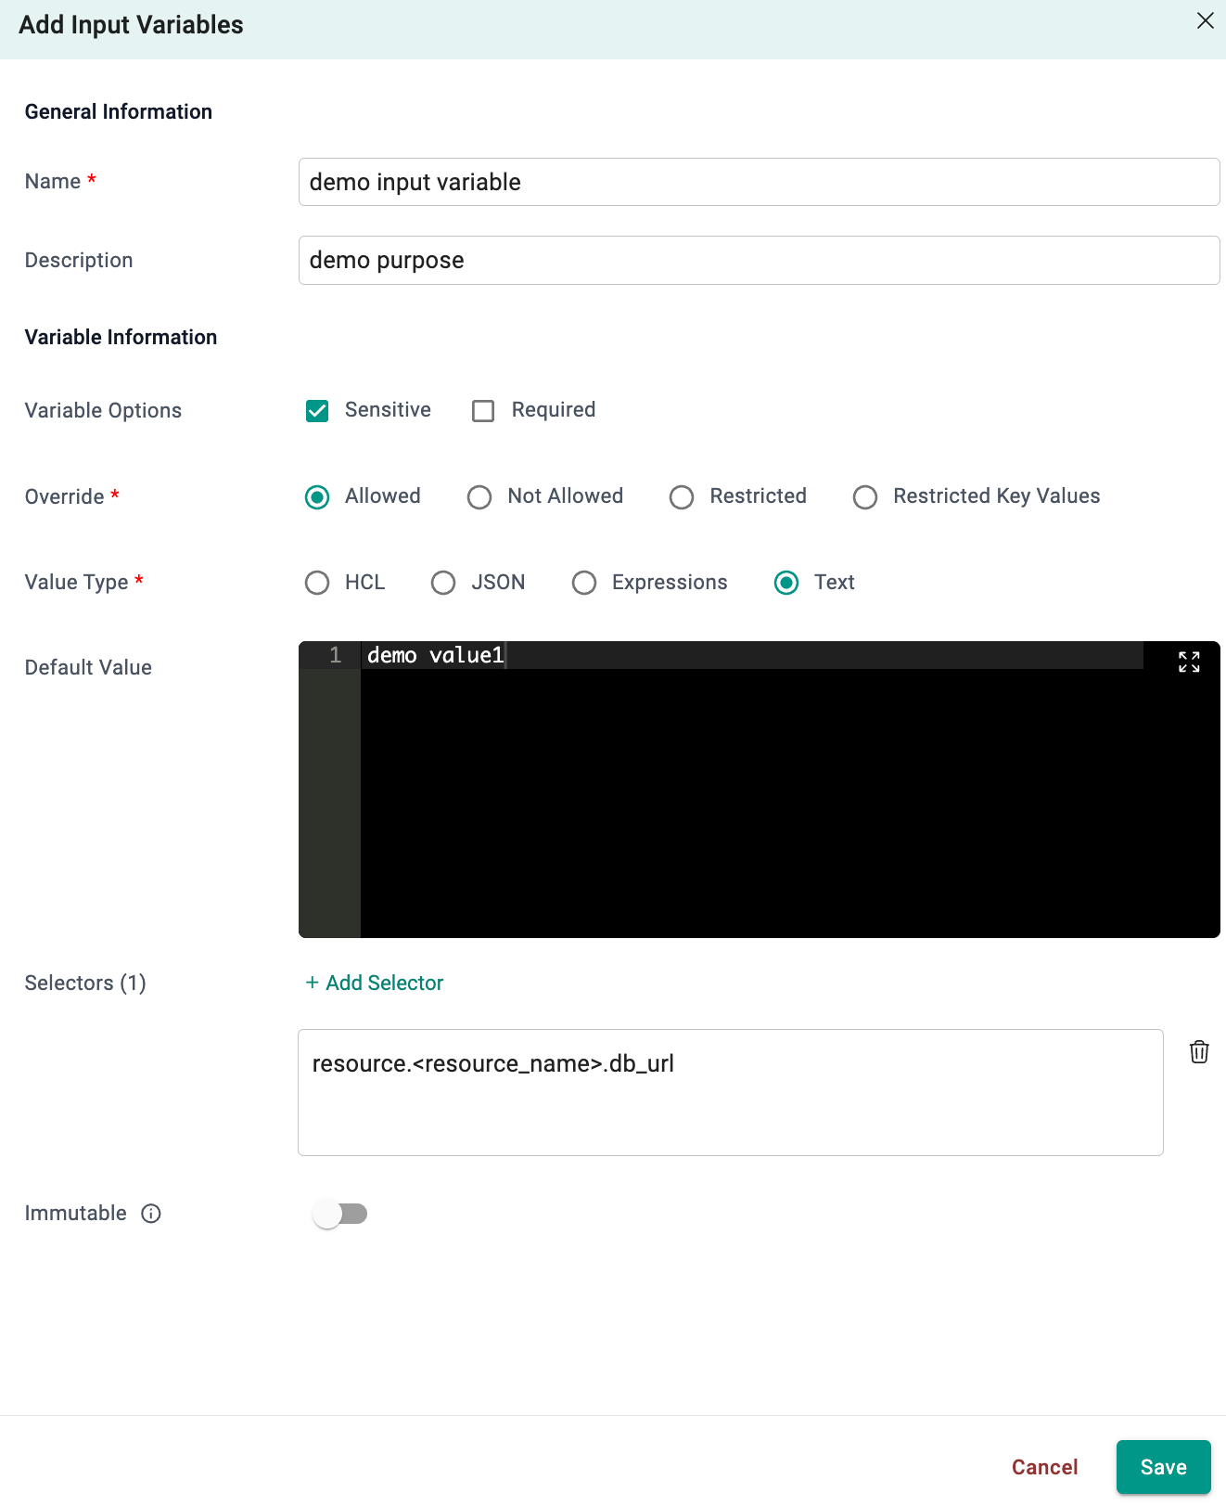Uncheck the Sensitive checkbox

(317, 411)
